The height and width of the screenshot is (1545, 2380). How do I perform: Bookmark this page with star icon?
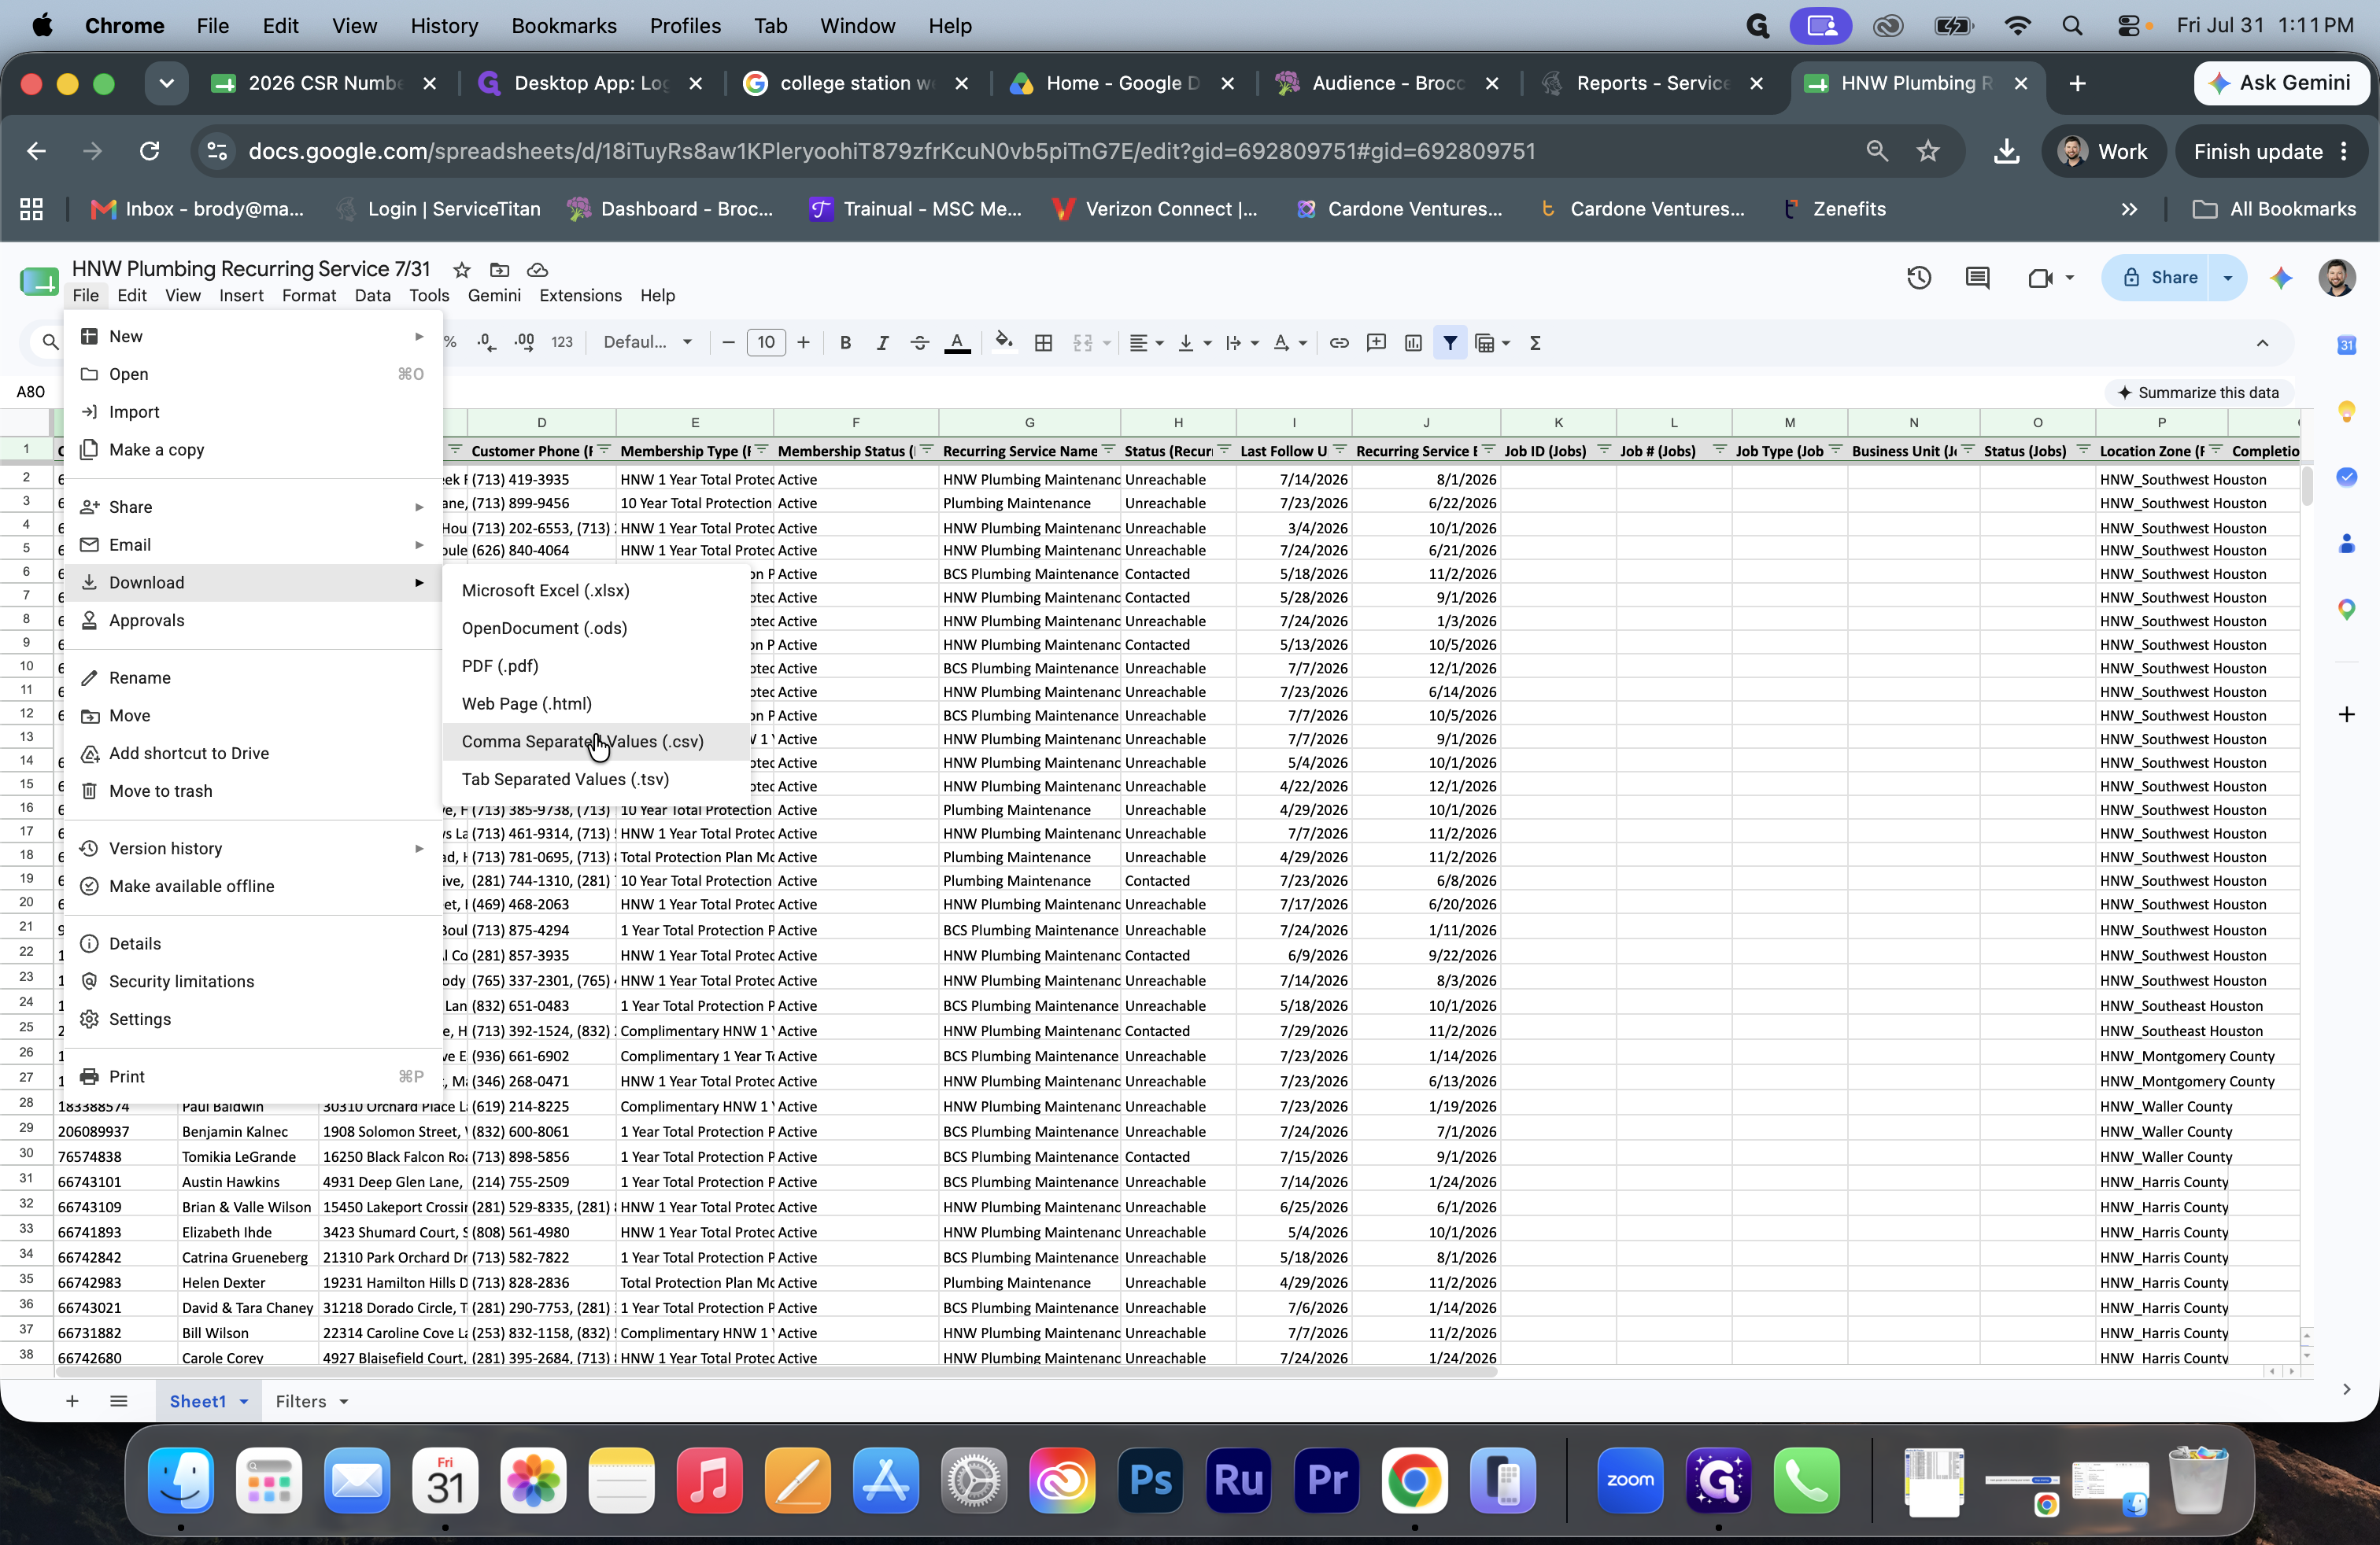[x=1928, y=151]
